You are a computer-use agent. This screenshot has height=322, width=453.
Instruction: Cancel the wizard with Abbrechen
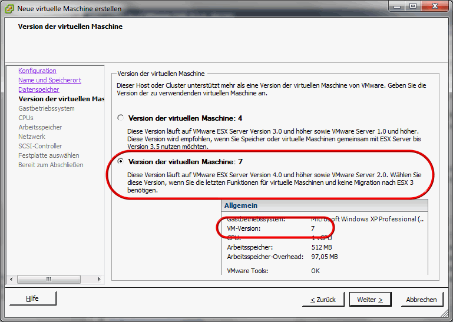coord(421,300)
